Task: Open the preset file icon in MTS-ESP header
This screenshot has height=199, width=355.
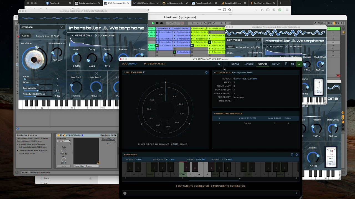Action: point(286,64)
